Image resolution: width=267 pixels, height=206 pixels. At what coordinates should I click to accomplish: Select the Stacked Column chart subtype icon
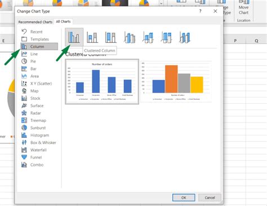(92, 37)
